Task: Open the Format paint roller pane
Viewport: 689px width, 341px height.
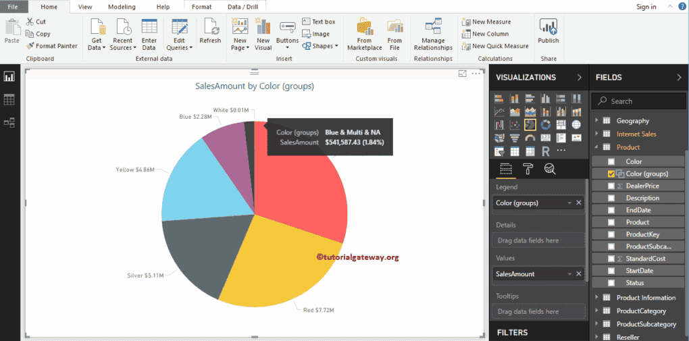Action: click(528, 168)
